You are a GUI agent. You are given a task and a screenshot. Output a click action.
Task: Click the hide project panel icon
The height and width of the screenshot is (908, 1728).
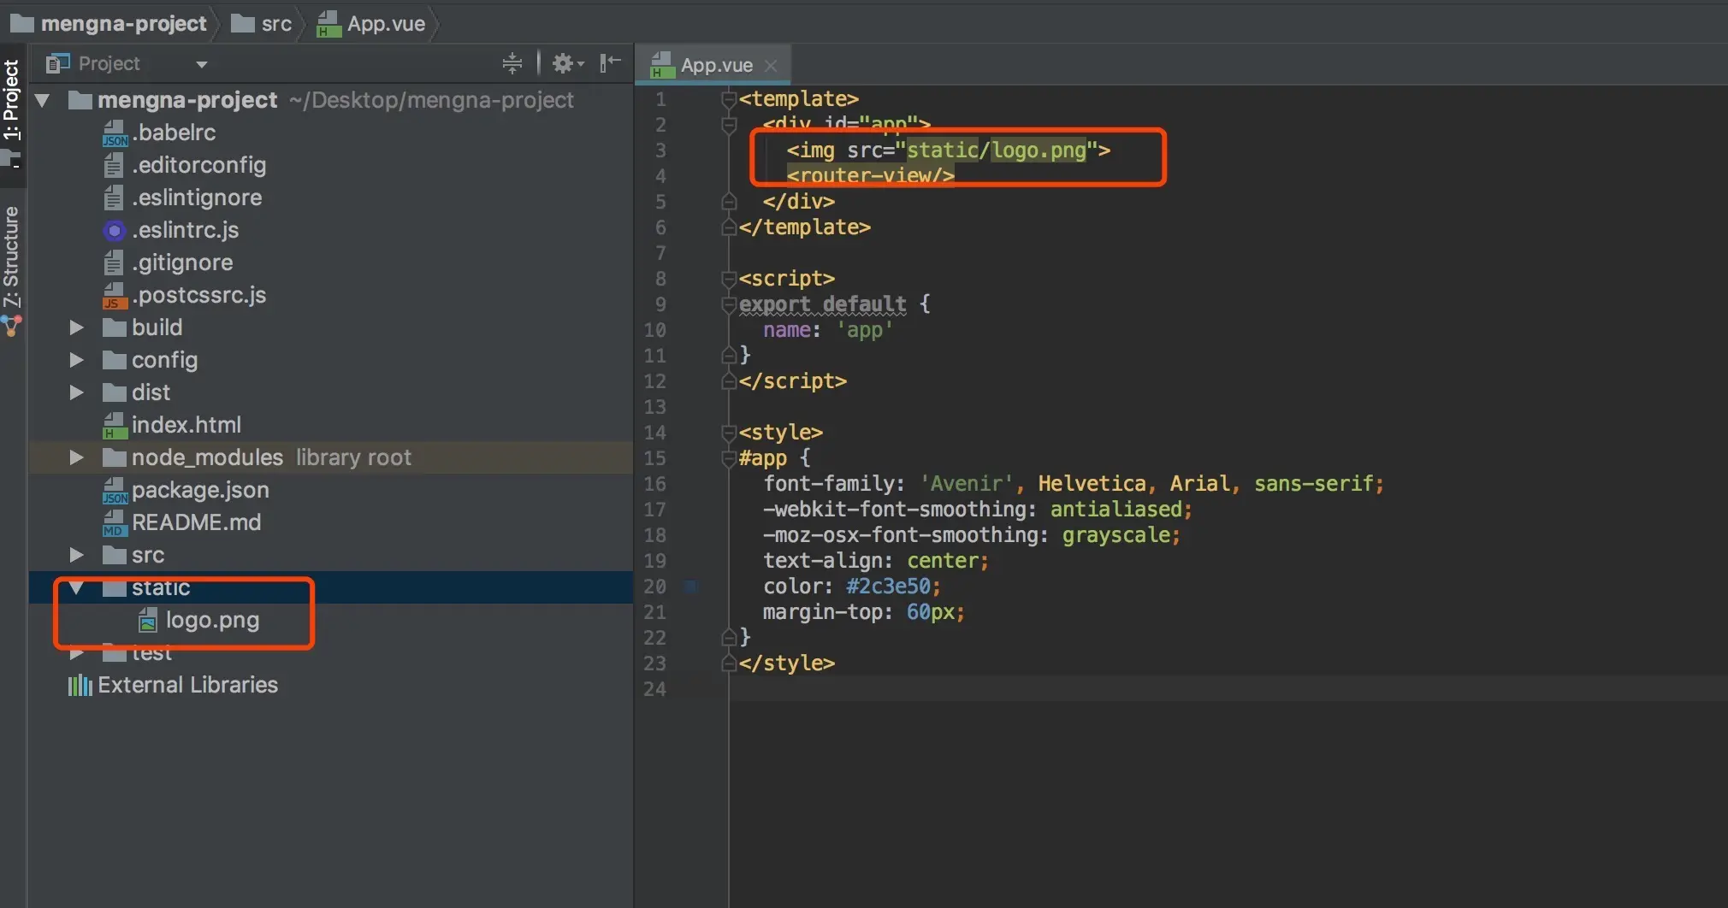(x=610, y=63)
